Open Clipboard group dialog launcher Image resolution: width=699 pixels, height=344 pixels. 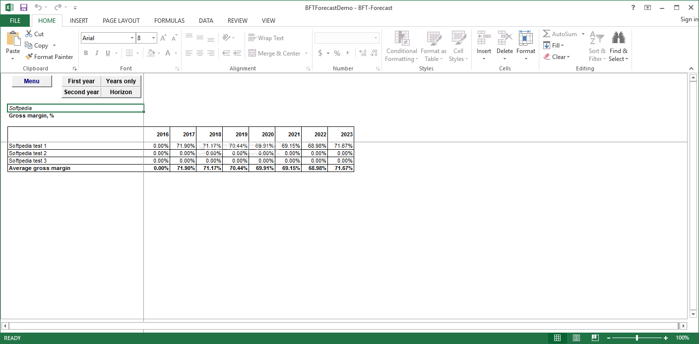point(75,68)
